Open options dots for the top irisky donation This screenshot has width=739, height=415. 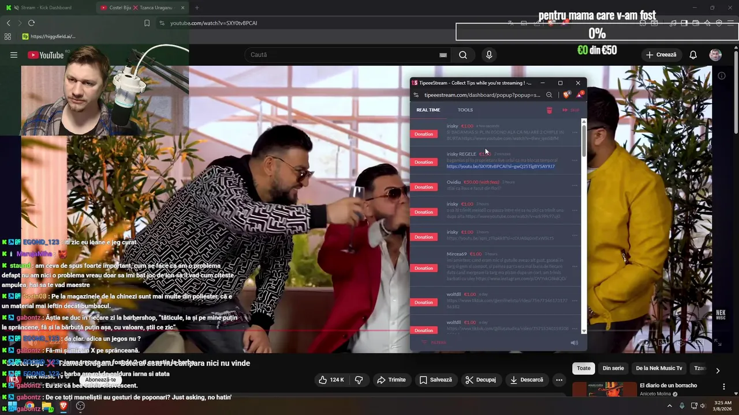coord(574,133)
